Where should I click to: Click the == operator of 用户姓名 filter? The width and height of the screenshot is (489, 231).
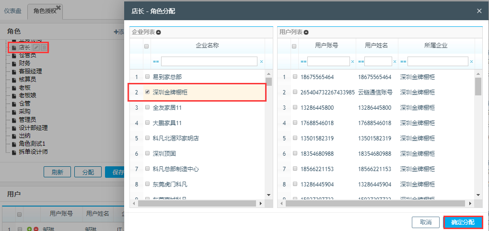(361, 62)
